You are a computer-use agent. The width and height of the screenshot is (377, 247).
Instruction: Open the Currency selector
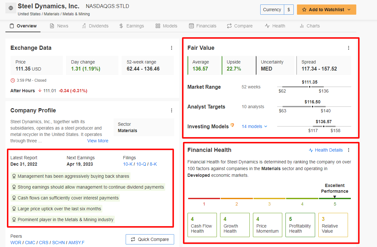[x=272, y=10]
